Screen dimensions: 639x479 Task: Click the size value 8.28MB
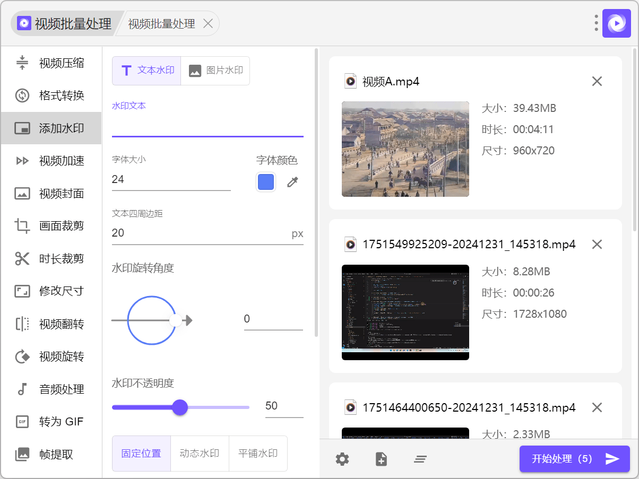coord(531,272)
